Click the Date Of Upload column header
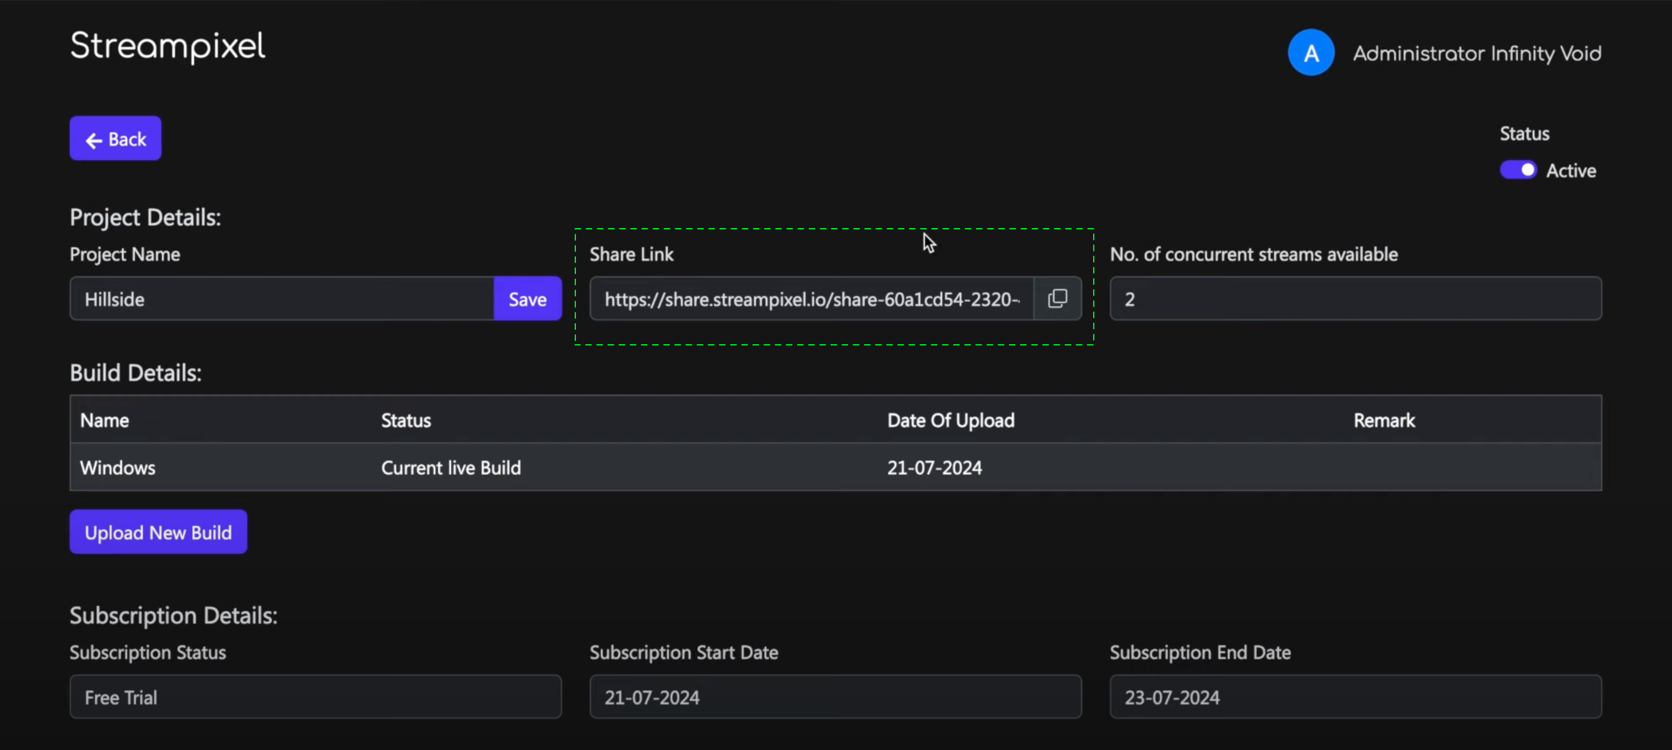 (950, 420)
